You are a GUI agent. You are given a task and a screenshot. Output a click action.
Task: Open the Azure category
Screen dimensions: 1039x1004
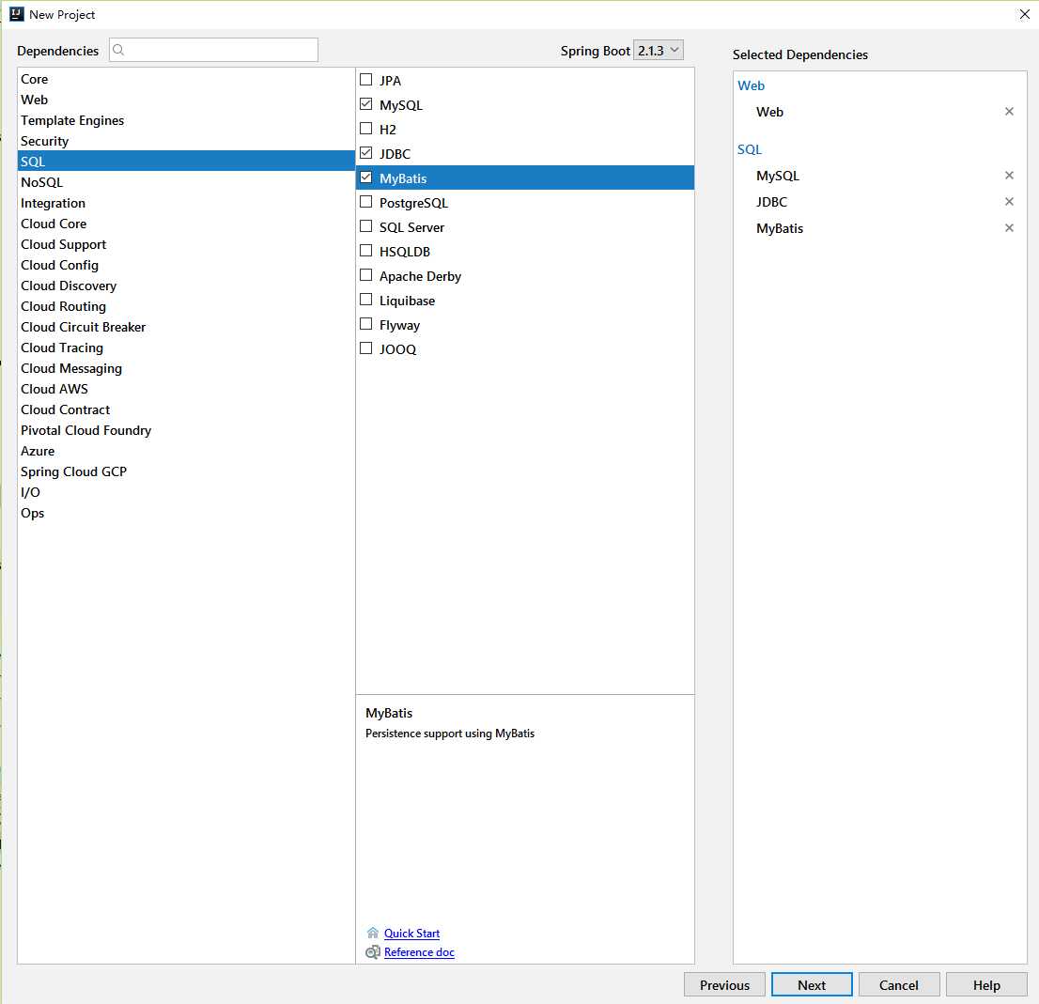point(186,450)
